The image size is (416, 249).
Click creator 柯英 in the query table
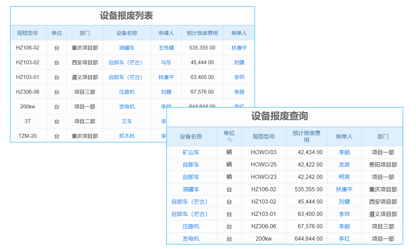(344, 177)
